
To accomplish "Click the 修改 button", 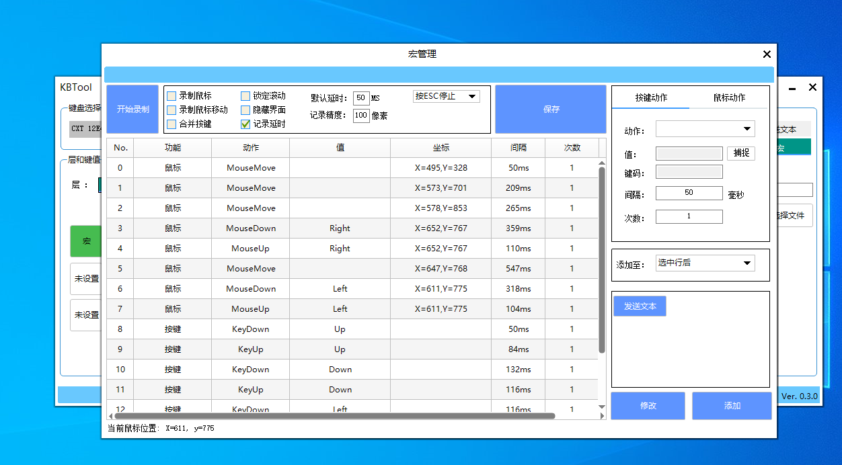I will click(x=647, y=405).
